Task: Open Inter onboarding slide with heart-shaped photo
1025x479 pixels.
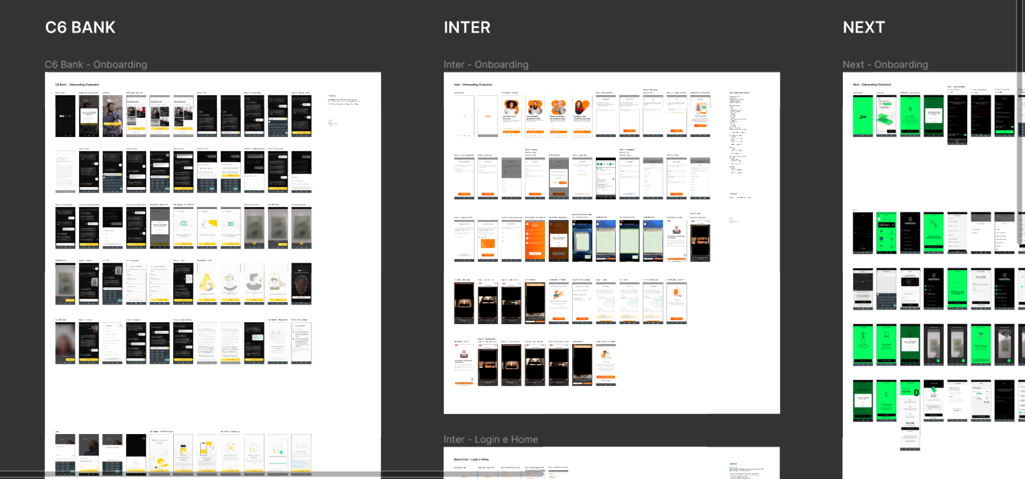Action: (x=582, y=116)
